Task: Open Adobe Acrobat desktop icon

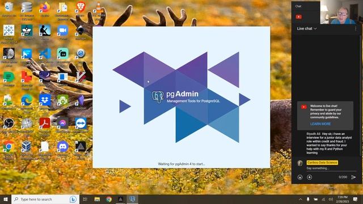Action: click(45, 124)
